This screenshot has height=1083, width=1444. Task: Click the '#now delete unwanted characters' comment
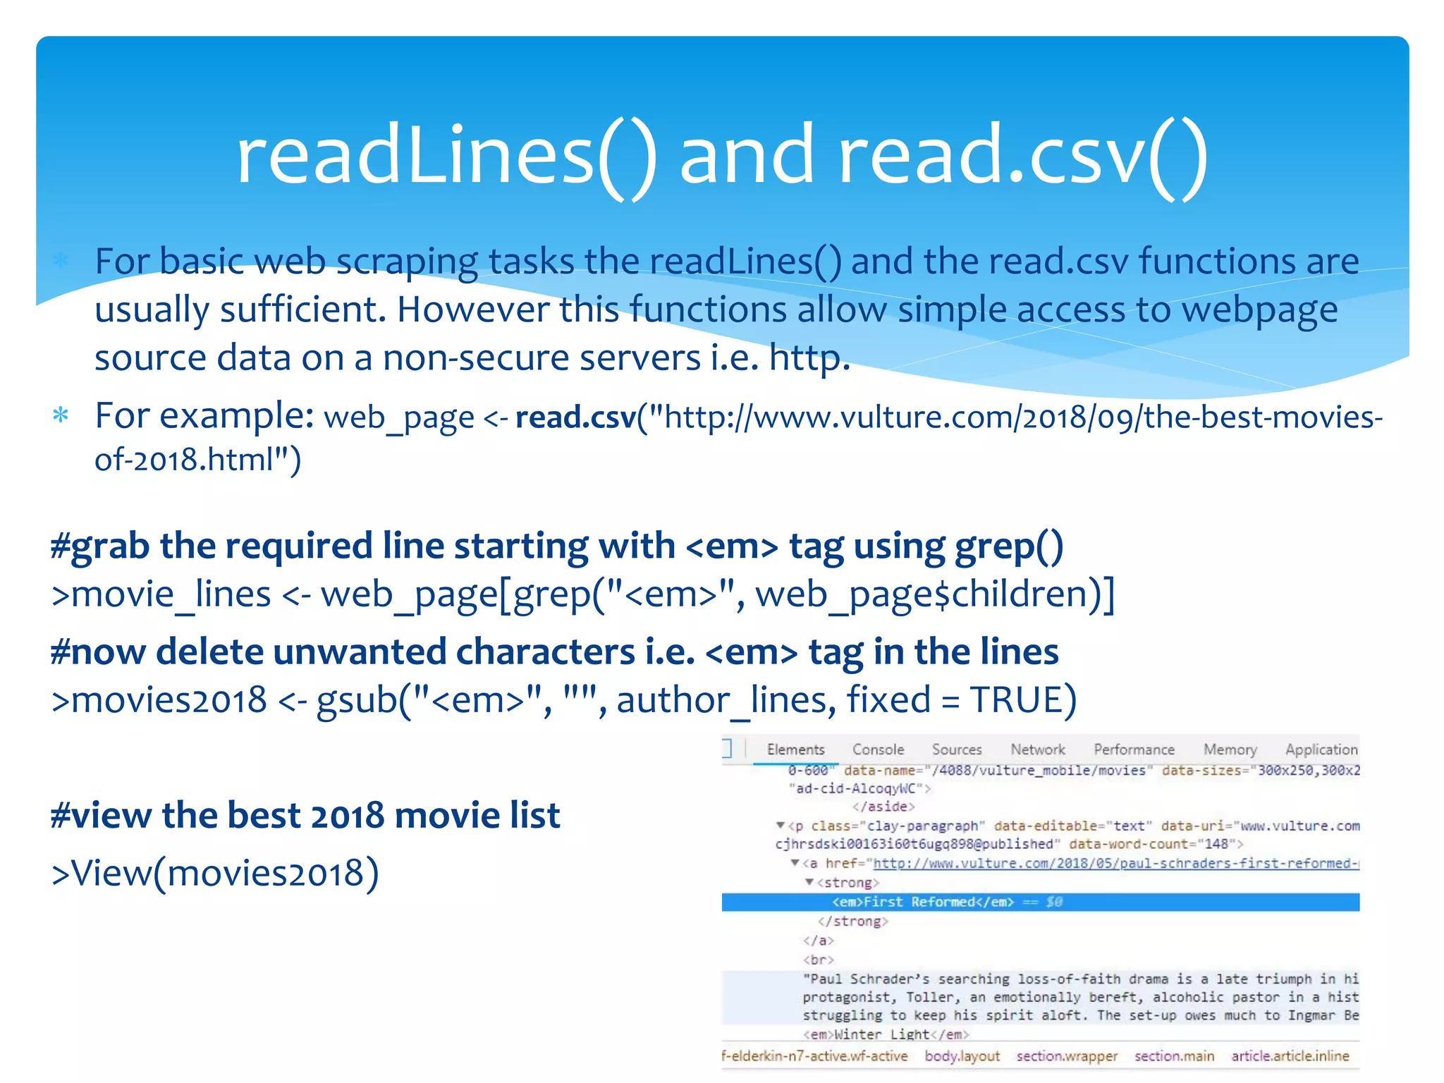554,651
